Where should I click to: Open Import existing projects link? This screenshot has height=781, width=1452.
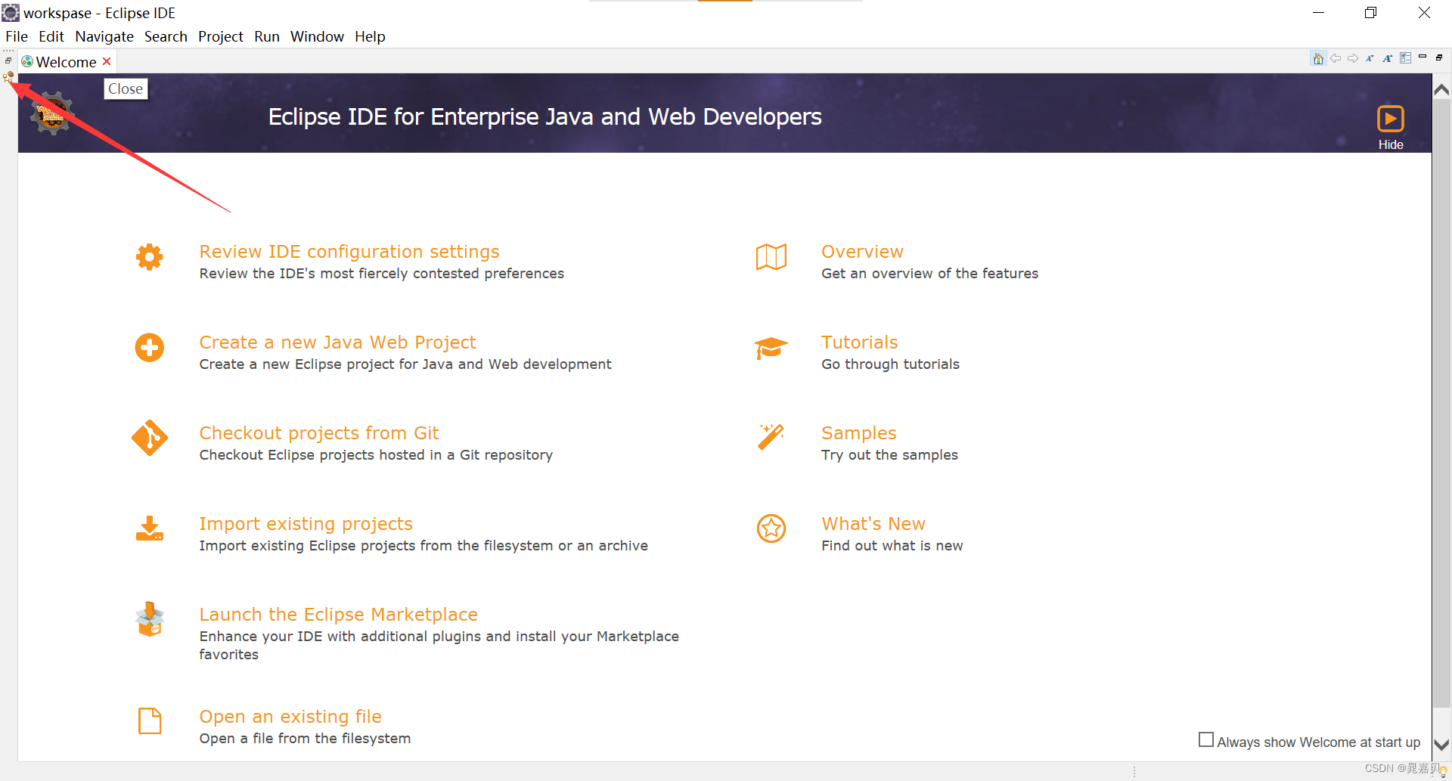(306, 524)
